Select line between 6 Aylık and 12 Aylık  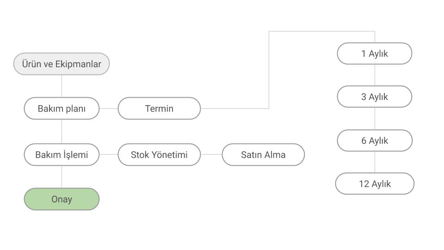375,162
